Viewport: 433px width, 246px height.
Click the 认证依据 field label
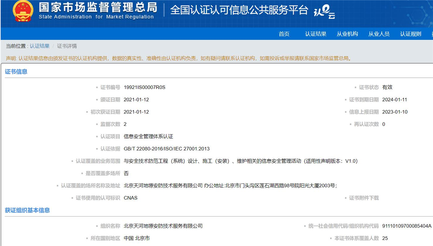pos(110,149)
